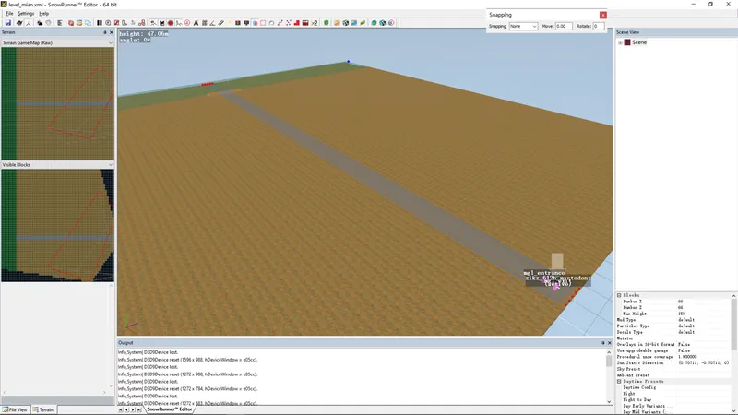Click the Visible Blocks map thumbnail
The image size is (738, 415).
57,225
